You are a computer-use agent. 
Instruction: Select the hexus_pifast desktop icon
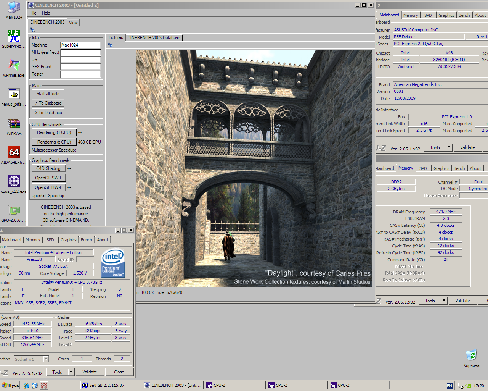click(14, 97)
